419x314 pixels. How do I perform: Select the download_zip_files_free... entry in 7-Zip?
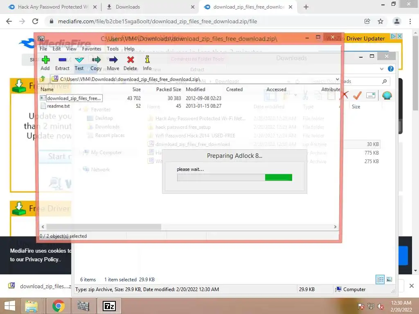click(74, 98)
